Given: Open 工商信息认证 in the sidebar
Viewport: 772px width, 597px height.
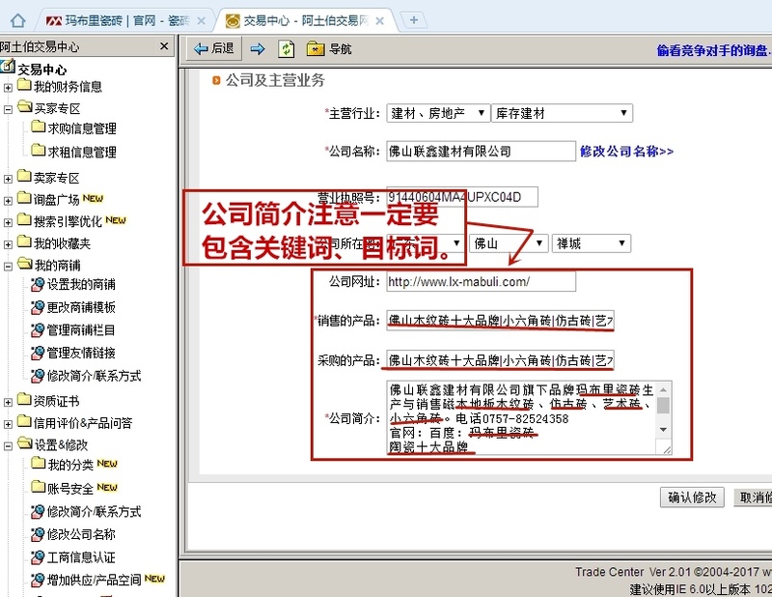Looking at the screenshot, I should 81,557.
